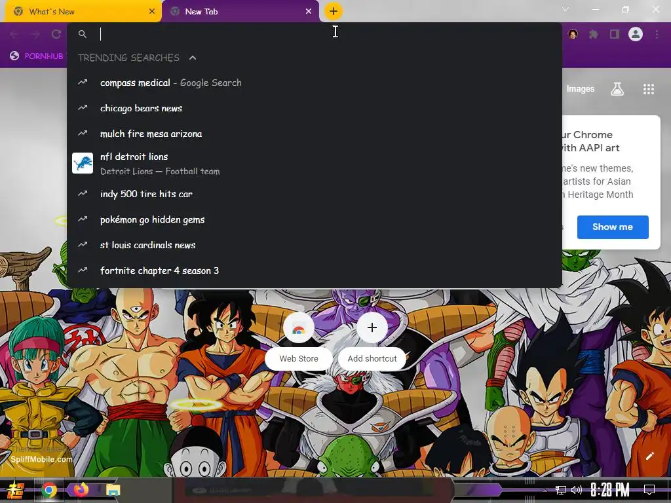Open the avatar extension icon in toolbar
Screen dimensions: 671x503
573,34
